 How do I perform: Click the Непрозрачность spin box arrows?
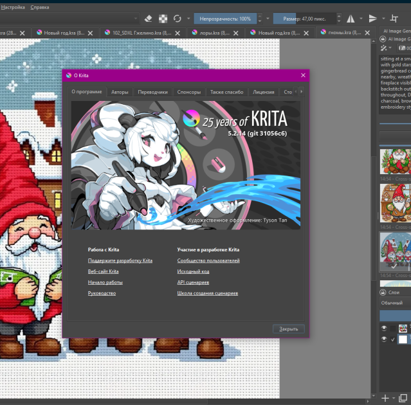259,19
